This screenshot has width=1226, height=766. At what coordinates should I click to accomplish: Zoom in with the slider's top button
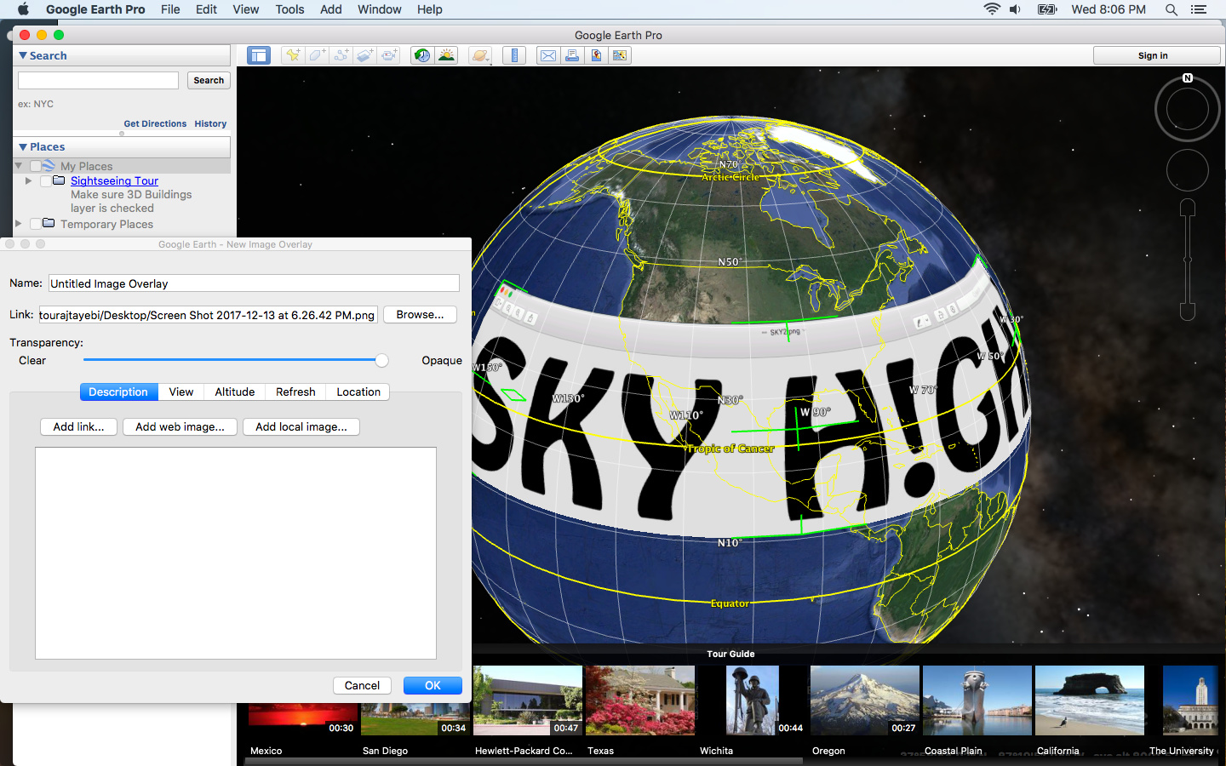[1188, 209]
